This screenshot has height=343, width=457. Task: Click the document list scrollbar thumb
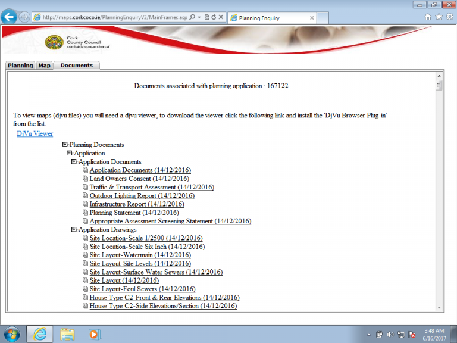click(x=439, y=86)
